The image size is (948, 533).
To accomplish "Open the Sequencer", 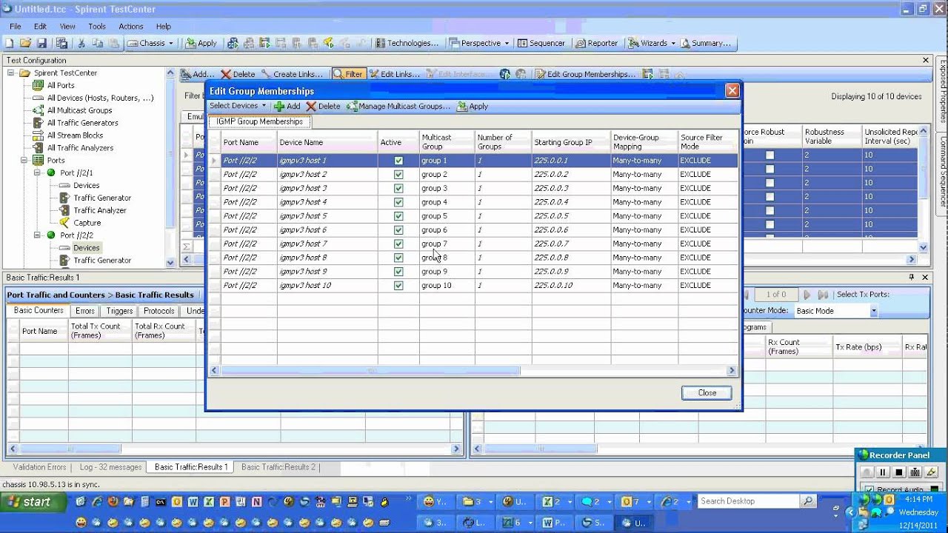I will (x=541, y=43).
